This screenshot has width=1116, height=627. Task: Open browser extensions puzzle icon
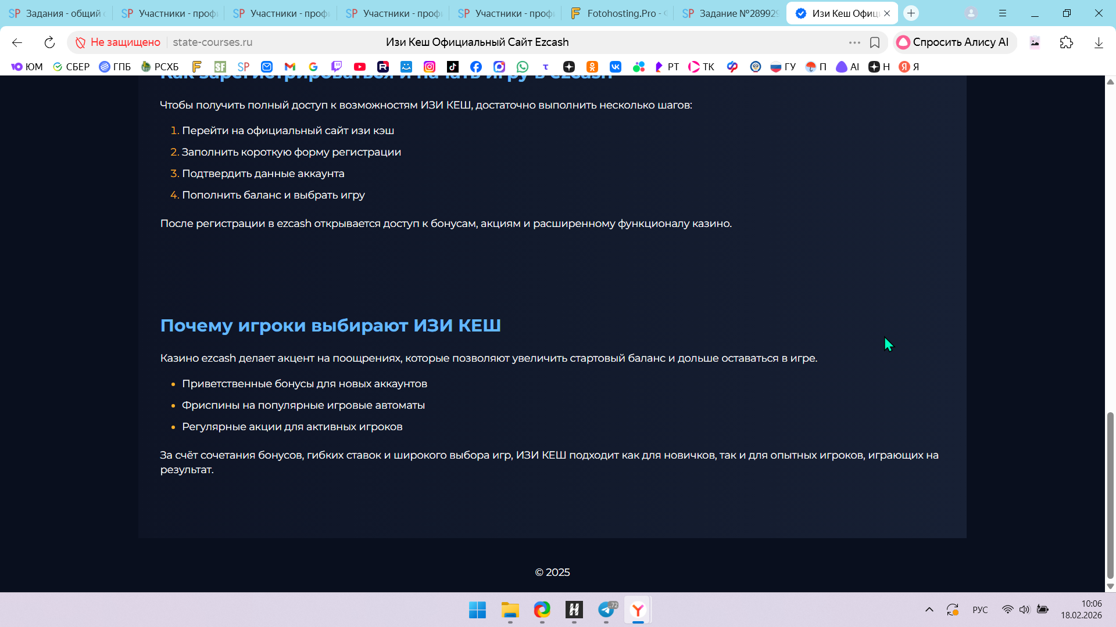pyautogui.click(x=1067, y=42)
